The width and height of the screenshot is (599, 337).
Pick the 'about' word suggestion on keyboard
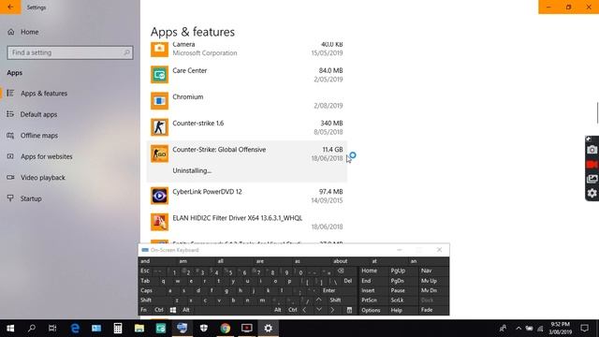click(340, 261)
